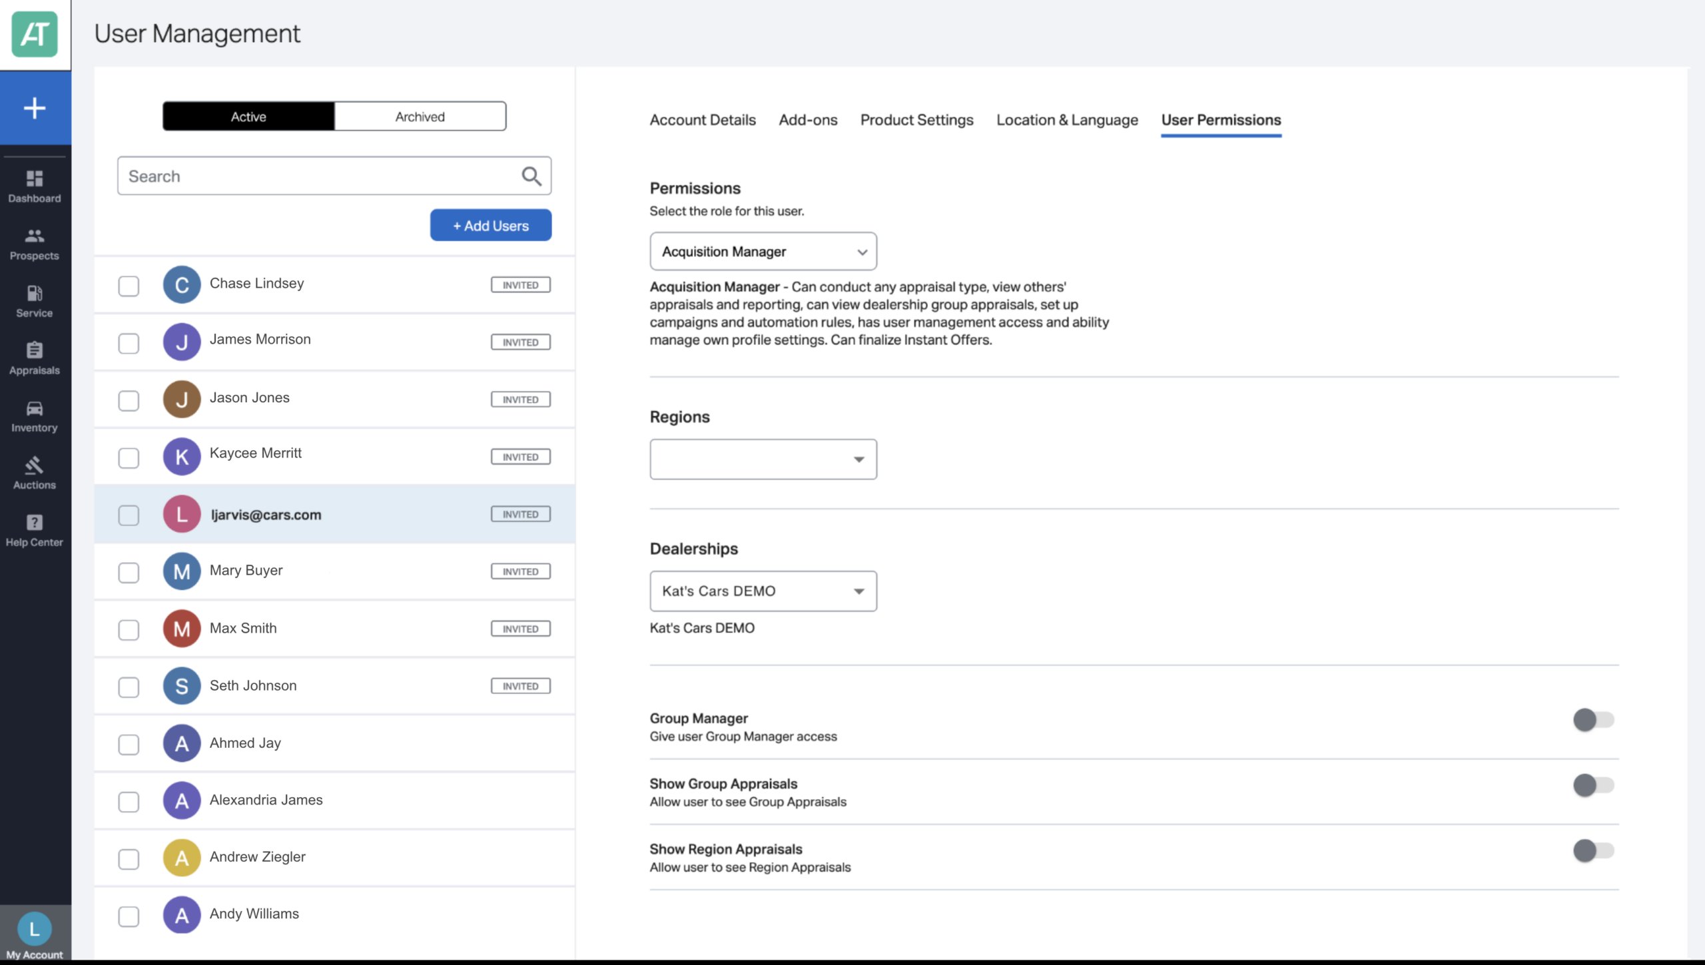Enable the Show Group Appraisals toggle

pyautogui.click(x=1593, y=785)
